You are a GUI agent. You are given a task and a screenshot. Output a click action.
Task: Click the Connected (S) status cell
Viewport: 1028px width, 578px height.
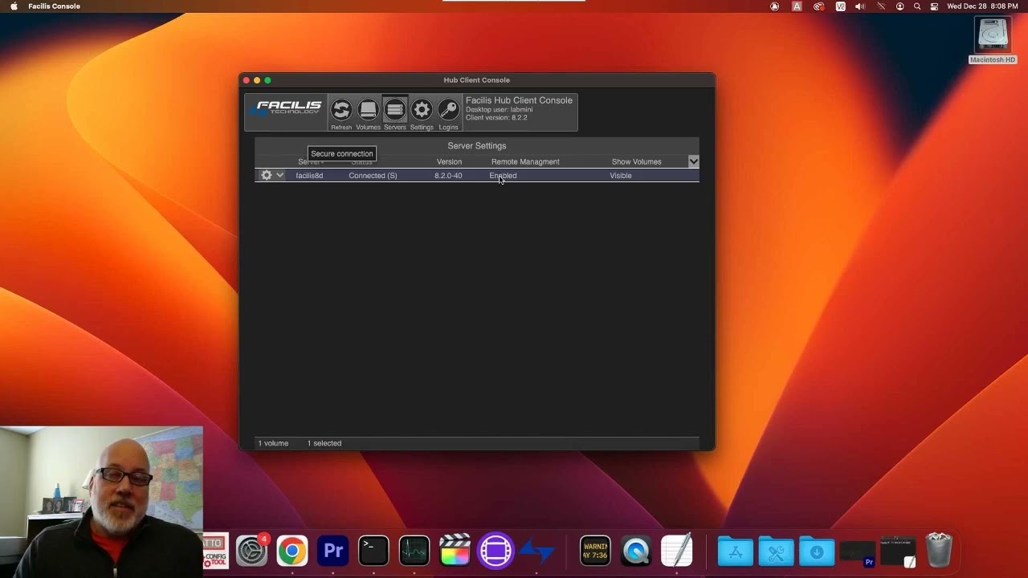tap(373, 176)
